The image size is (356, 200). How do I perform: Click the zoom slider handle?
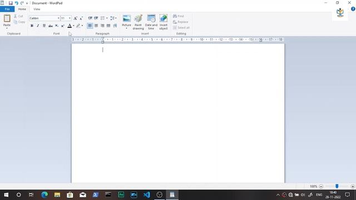click(337, 186)
